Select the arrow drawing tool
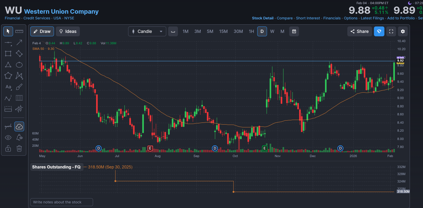The image size is (423, 208). pyautogui.click(x=19, y=43)
